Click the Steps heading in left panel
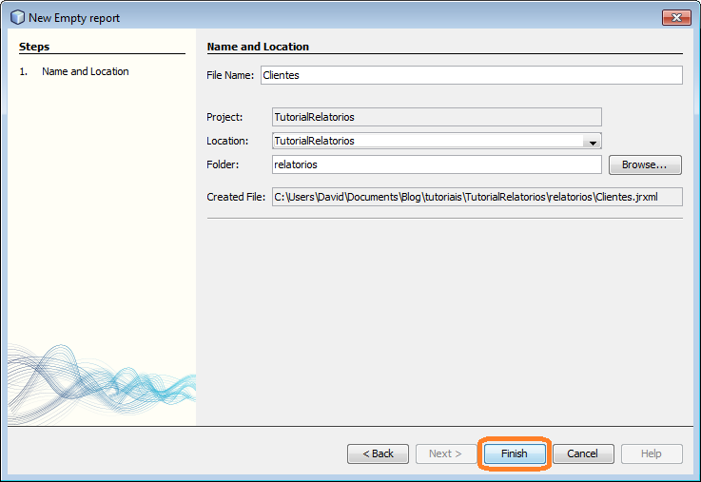 coord(34,47)
